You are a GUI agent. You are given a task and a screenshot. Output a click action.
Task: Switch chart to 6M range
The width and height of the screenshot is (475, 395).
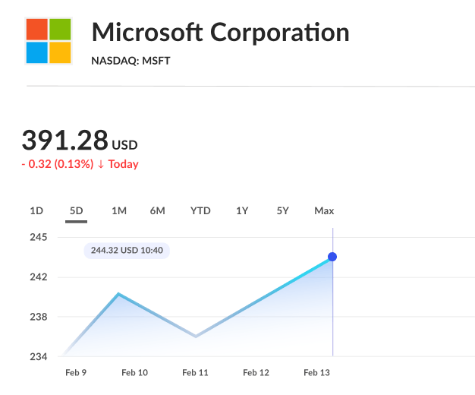click(157, 211)
